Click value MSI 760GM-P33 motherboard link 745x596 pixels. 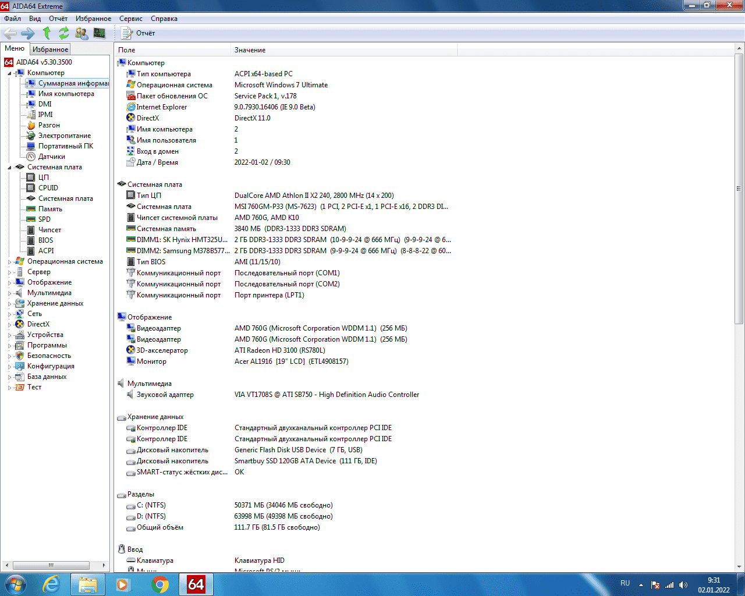[x=341, y=207]
